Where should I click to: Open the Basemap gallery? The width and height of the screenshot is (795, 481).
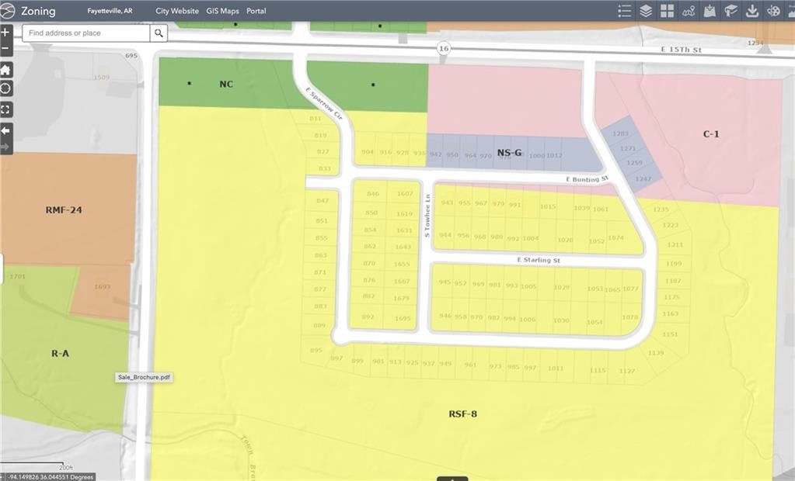coord(668,11)
